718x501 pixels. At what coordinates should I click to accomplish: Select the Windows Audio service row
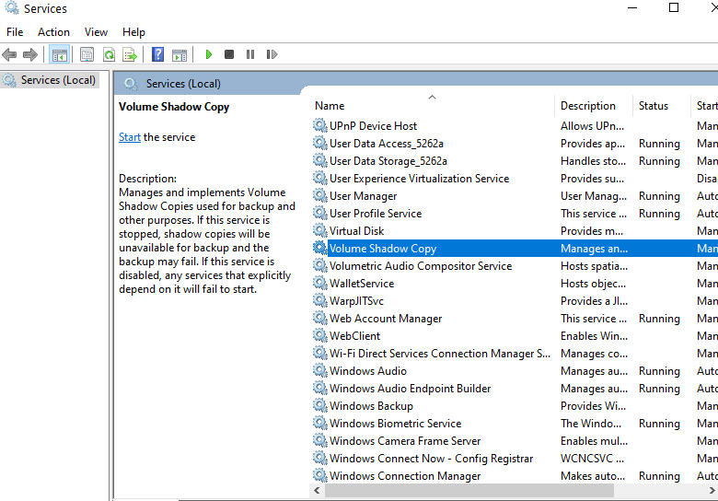coord(368,371)
